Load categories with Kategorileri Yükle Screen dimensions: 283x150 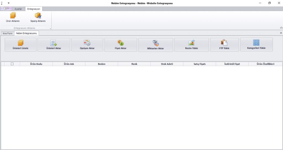[256, 45]
